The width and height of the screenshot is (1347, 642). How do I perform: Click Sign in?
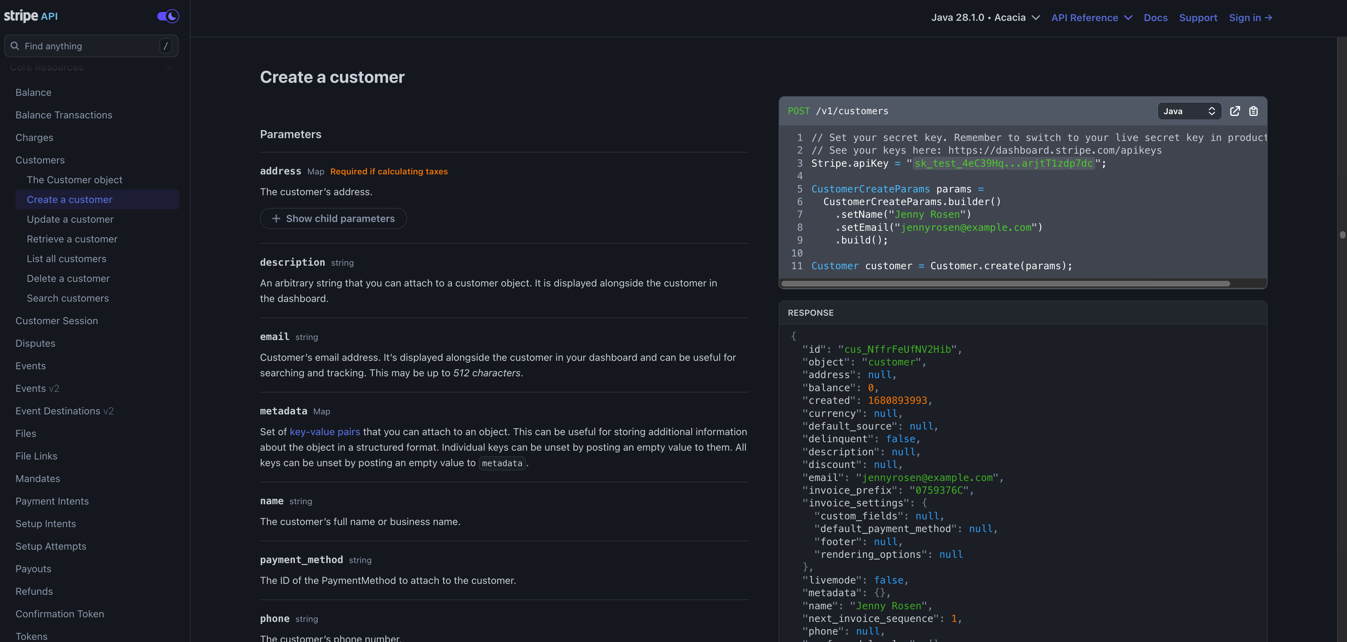[x=1250, y=17]
